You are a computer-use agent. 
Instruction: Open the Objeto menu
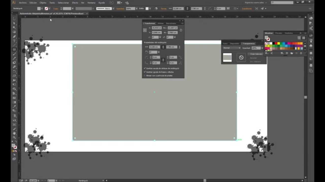(43, 3)
